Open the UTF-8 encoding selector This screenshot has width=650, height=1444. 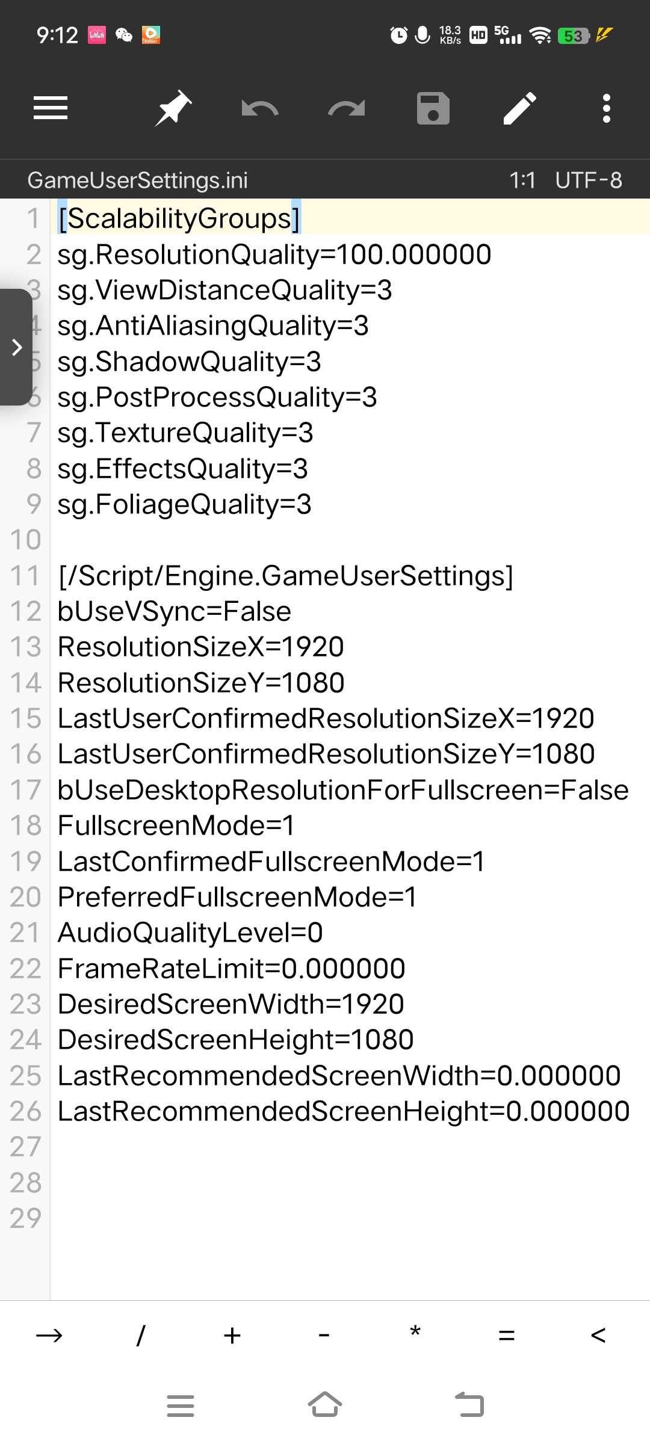point(589,180)
